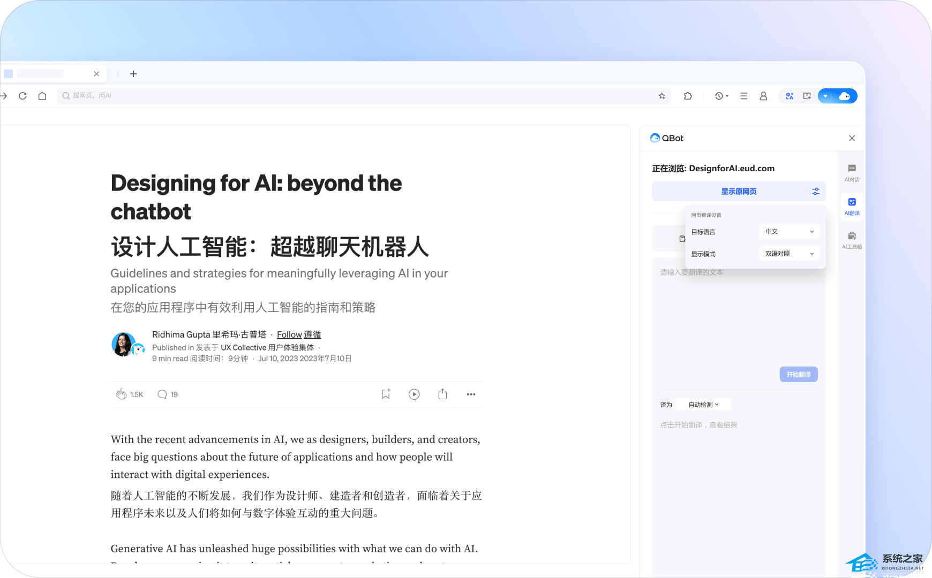The image size is (932, 578).
Task: Open translation settings sliders icon
Action: (816, 192)
